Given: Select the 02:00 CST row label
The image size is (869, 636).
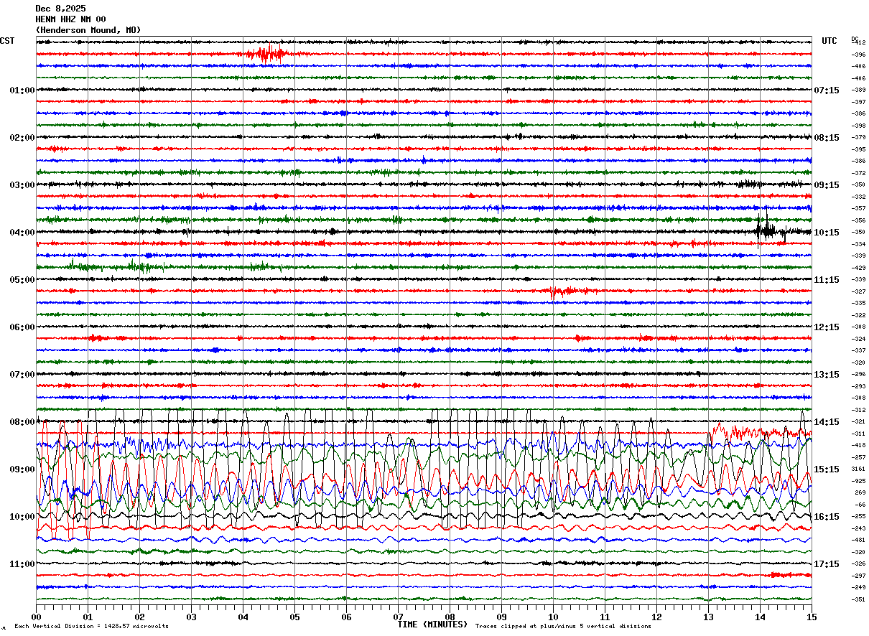Looking at the screenshot, I should (x=22, y=138).
